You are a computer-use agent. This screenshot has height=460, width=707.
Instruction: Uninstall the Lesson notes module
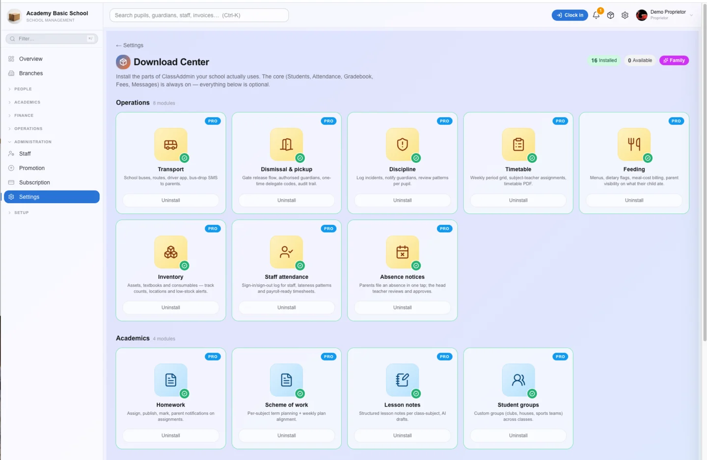pos(403,435)
